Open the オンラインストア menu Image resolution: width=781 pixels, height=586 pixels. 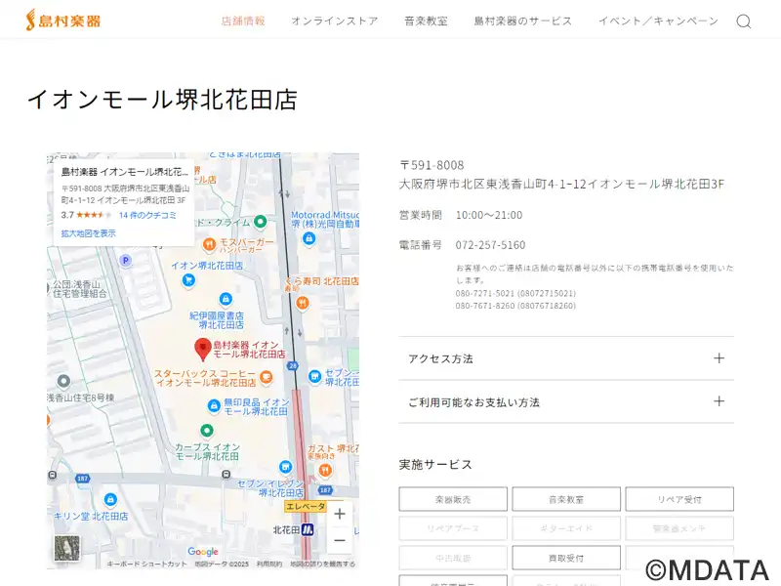point(335,21)
